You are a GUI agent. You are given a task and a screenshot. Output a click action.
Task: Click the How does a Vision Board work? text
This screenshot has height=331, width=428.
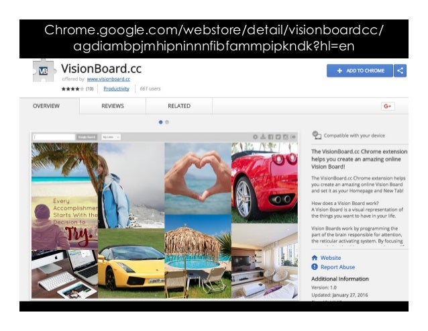(345, 203)
